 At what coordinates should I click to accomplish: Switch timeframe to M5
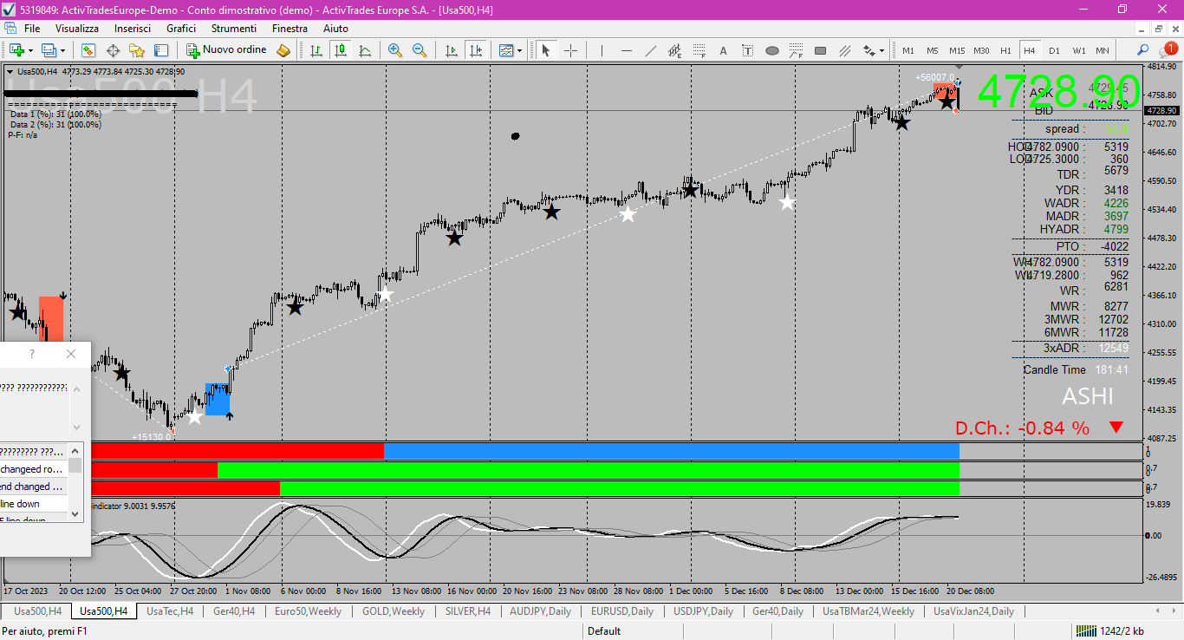(933, 50)
